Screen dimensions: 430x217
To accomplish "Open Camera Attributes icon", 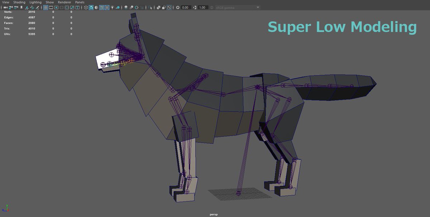I will [x=16, y=8].
